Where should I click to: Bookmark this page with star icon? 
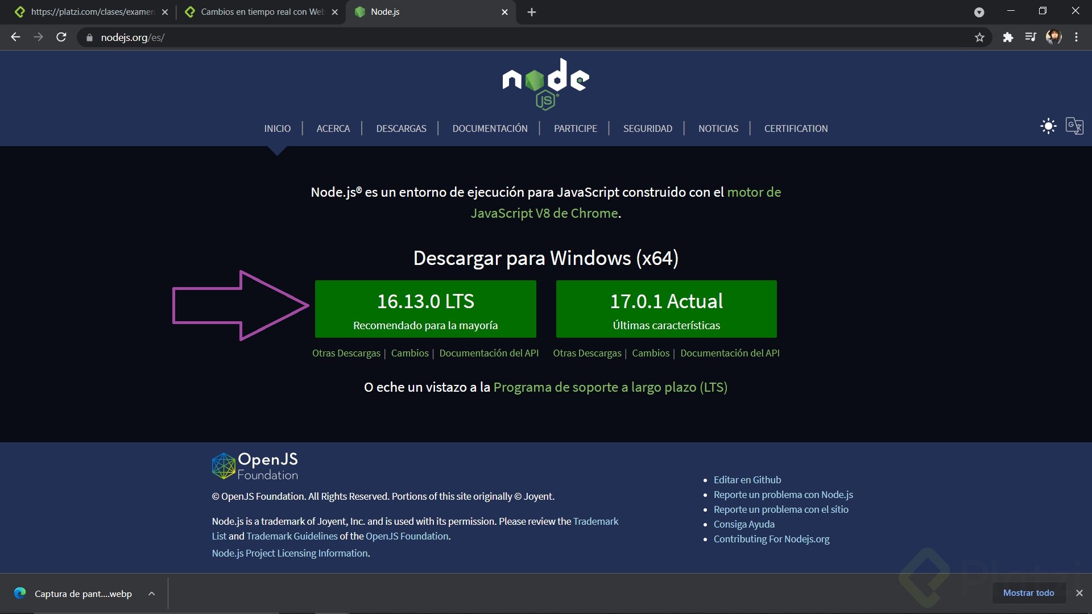point(979,38)
